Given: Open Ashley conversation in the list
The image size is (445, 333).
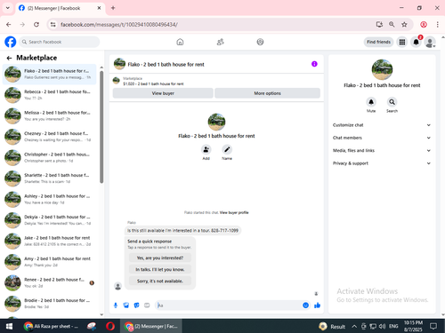Looking at the screenshot, I should coord(49,200).
